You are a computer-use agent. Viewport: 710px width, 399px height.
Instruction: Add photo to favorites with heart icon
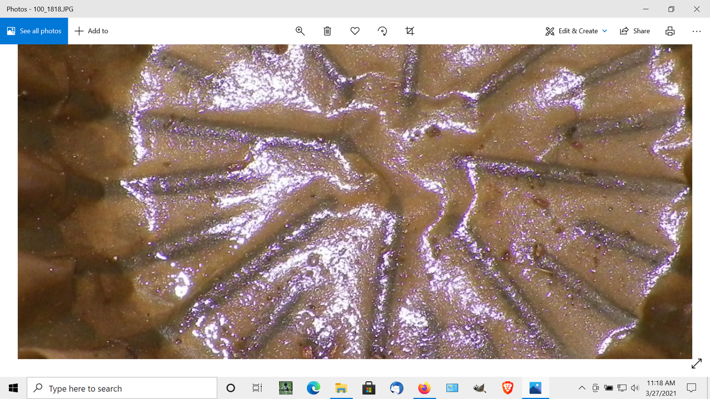pos(355,31)
